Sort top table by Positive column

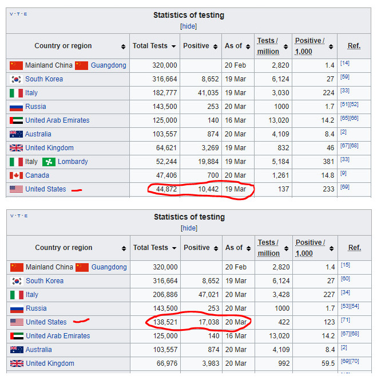click(x=216, y=46)
